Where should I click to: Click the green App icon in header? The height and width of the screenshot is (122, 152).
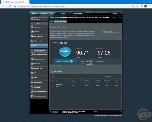pos(113,18)
